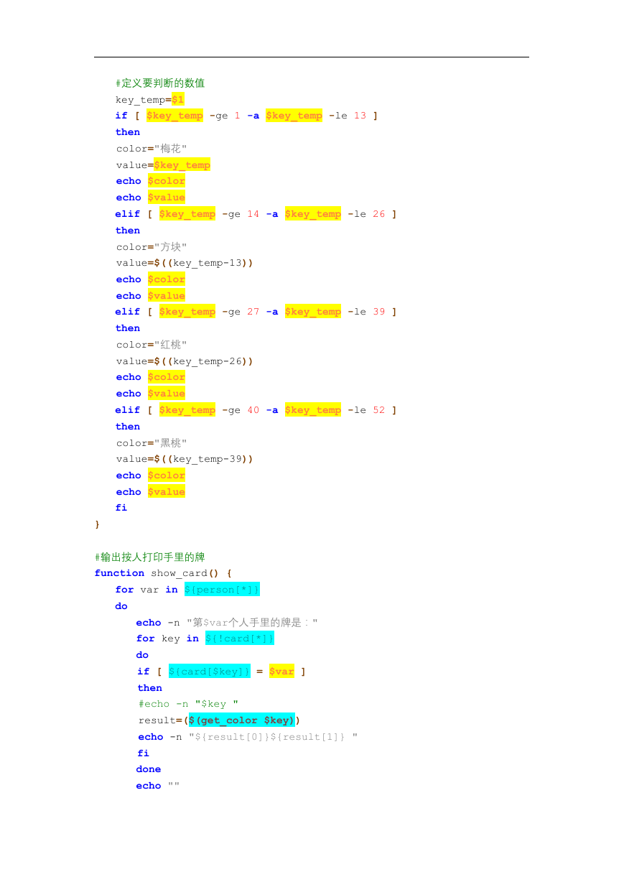
Task: Click the highlighted '$key_temp' after 'value='
Action: coord(182,165)
